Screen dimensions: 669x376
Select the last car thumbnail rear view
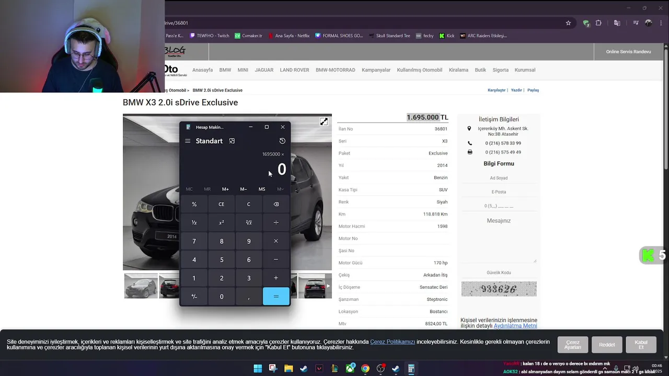click(x=314, y=286)
